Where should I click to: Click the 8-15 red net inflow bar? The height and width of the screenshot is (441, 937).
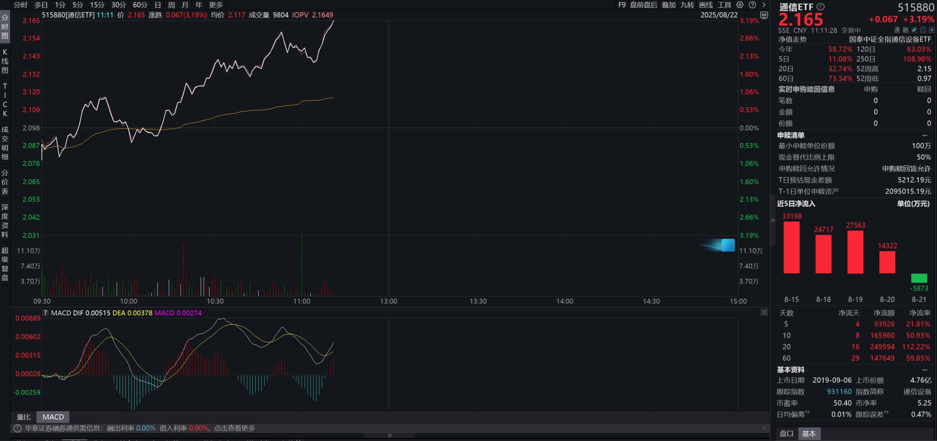click(791, 248)
